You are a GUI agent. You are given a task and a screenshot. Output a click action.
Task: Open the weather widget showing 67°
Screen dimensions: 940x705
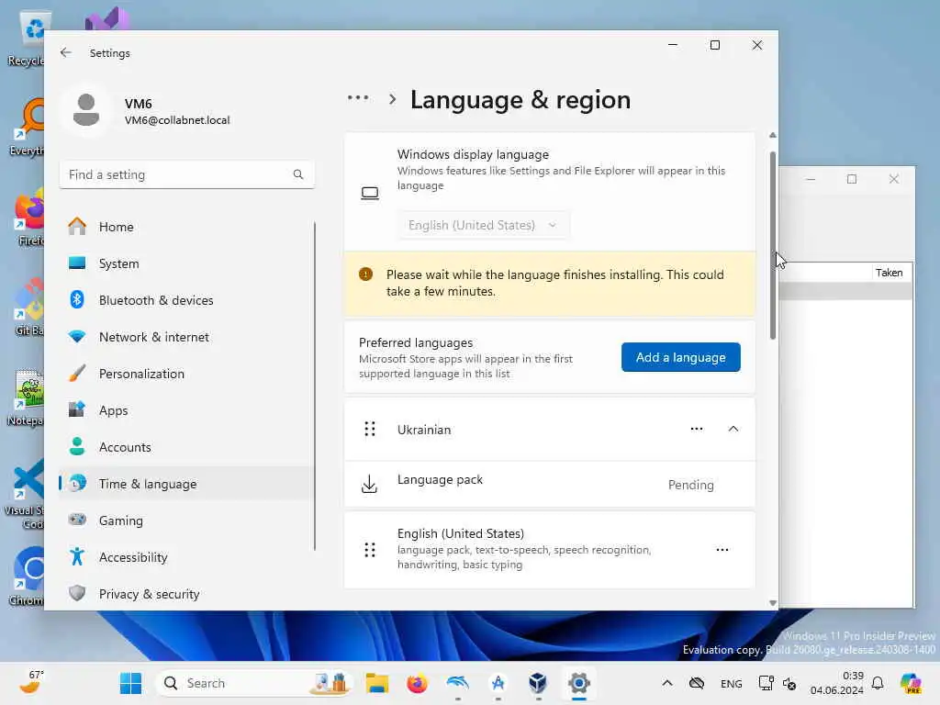click(30, 682)
